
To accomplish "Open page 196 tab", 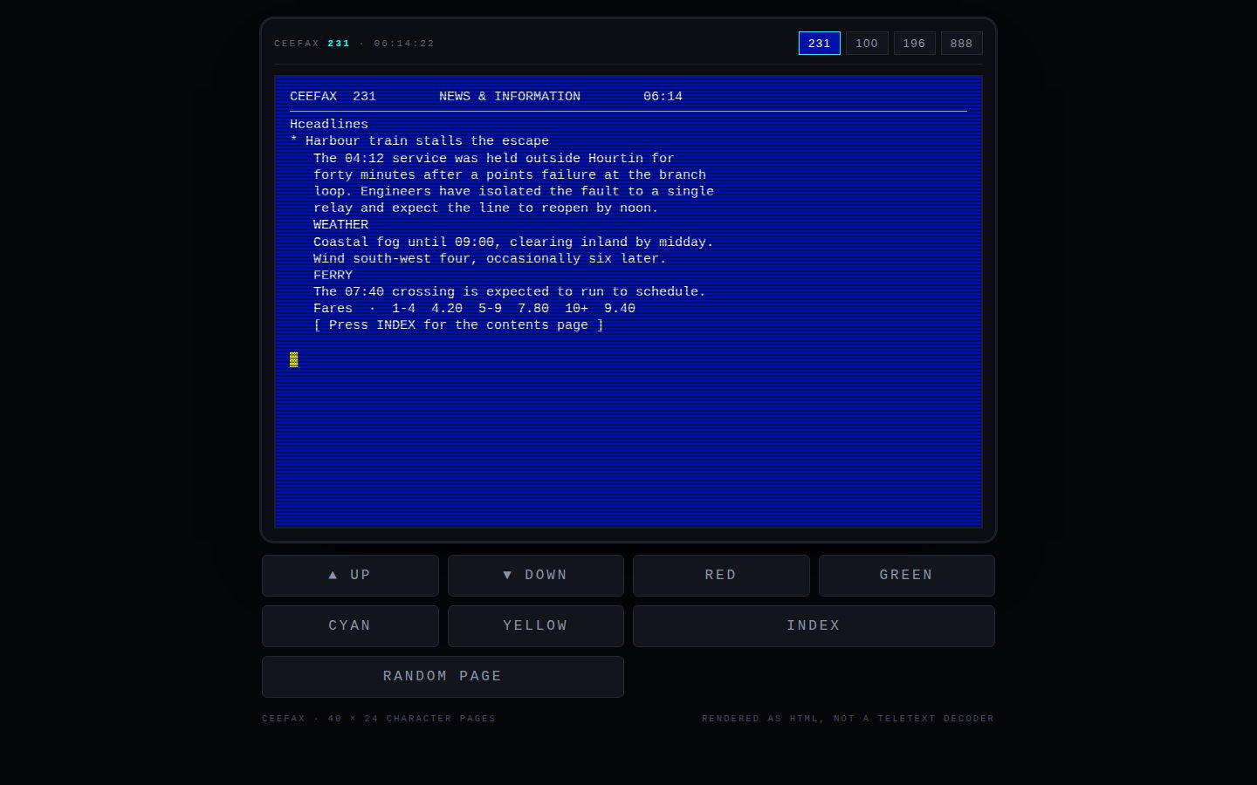I will point(914,44).
